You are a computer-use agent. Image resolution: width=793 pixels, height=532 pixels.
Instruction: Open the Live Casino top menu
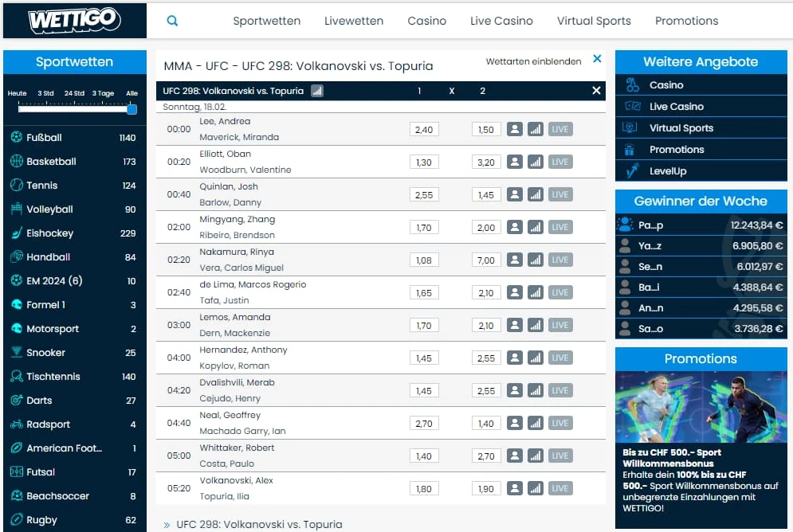(x=501, y=21)
